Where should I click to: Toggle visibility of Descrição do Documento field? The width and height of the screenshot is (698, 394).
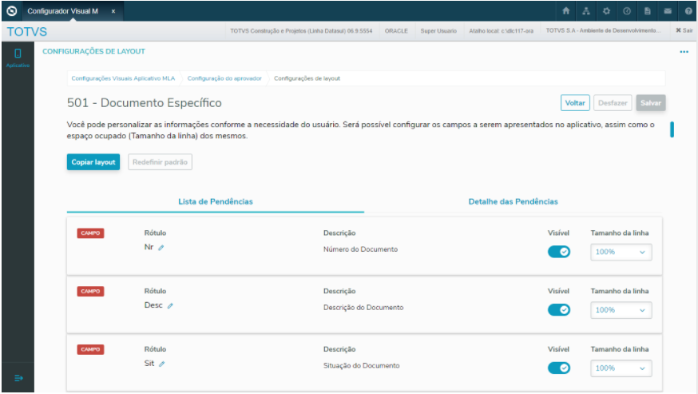[x=559, y=310]
